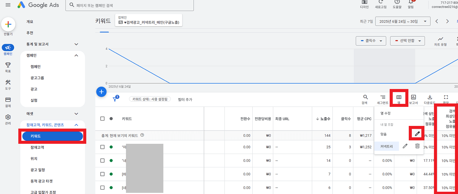Open the 선택 안함 metric dropdown
Viewport: 458px width, 194px height.
(408, 41)
